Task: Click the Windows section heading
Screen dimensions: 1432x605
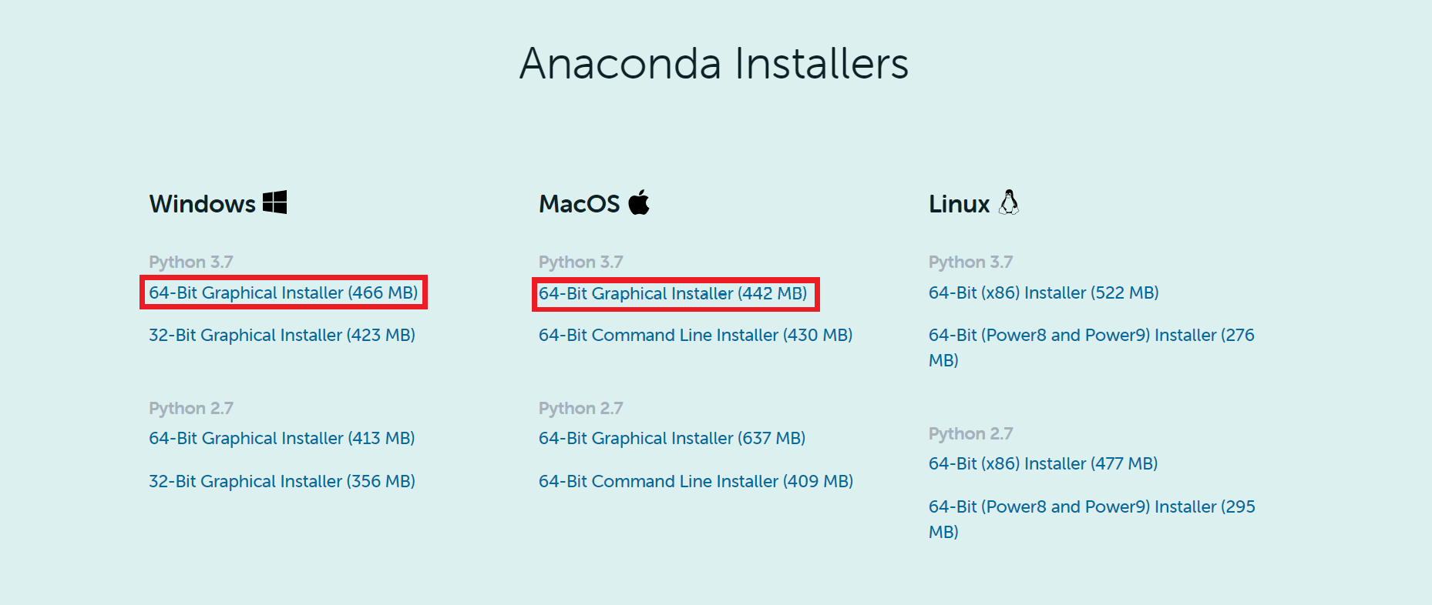Action: [x=202, y=203]
